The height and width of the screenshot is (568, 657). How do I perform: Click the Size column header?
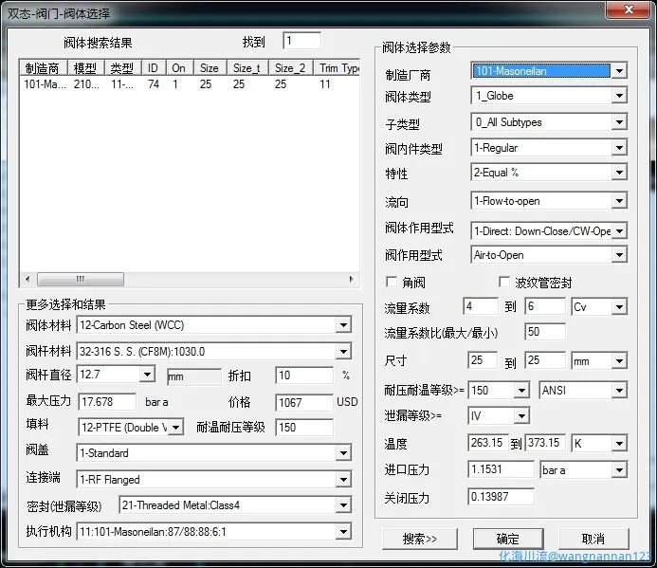(210, 67)
